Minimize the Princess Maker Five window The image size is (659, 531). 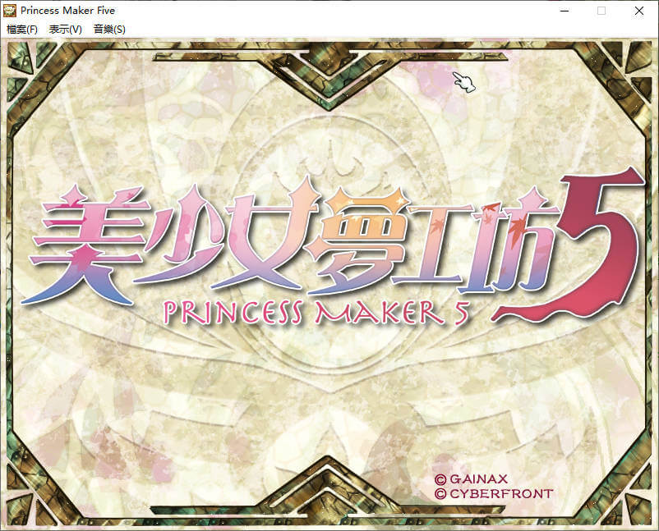[x=564, y=11]
